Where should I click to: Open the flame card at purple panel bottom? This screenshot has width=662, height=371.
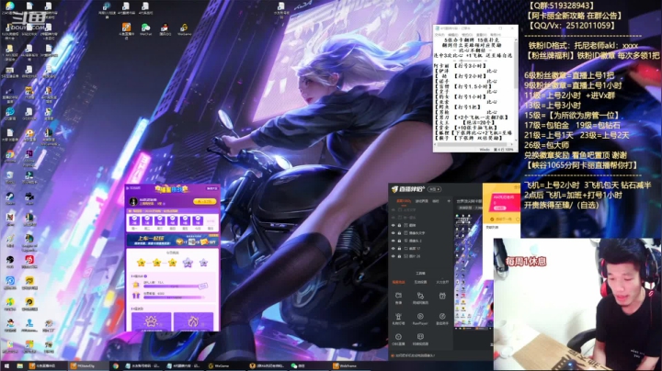pyautogui.click(x=193, y=321)
